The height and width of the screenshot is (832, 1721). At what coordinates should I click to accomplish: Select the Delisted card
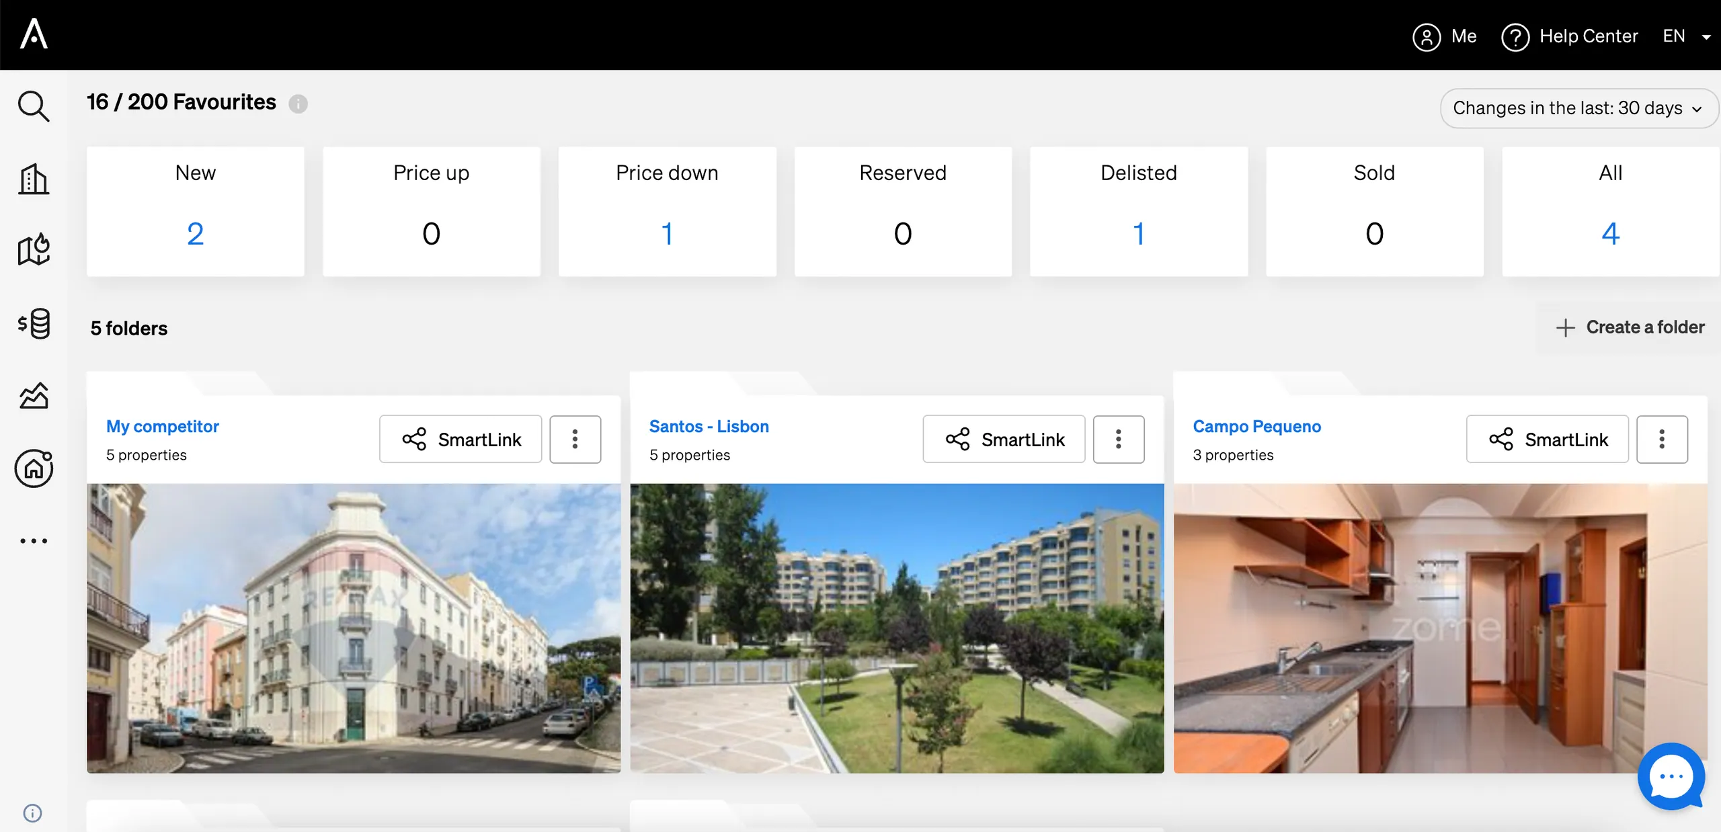tap(1139, 212)
